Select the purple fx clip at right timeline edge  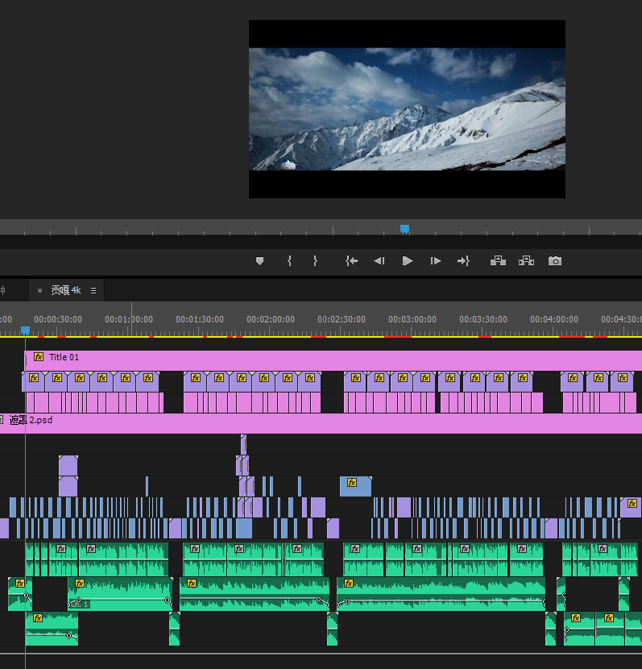coord(631,507)
